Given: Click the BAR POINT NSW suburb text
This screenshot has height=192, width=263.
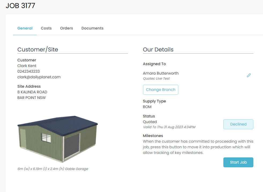Looking at the screenshot, I should [31, 98].
